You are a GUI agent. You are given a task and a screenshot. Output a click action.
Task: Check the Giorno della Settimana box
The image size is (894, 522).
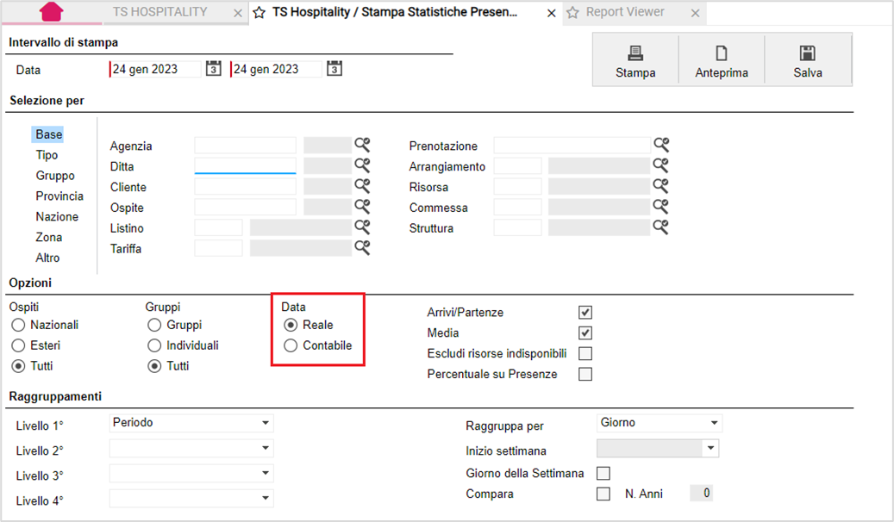tap(603, 473)
